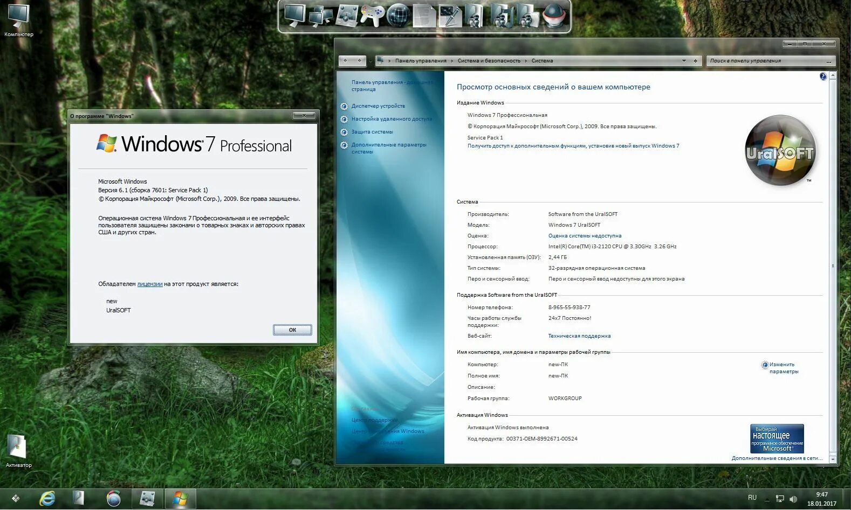This screenshot has width=851, height=510.
Task: Click the UralSOFT logo image
Action: pos(780,150)
